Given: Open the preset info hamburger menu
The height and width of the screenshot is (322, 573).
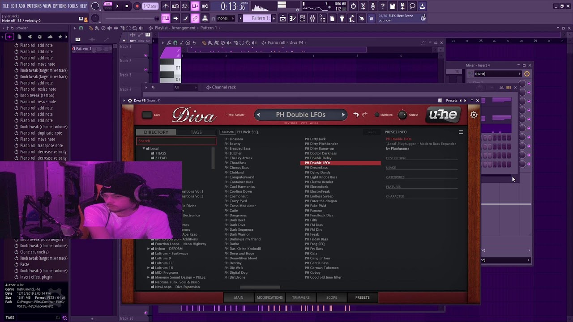Looking at the screenshot, I should 461,132.
